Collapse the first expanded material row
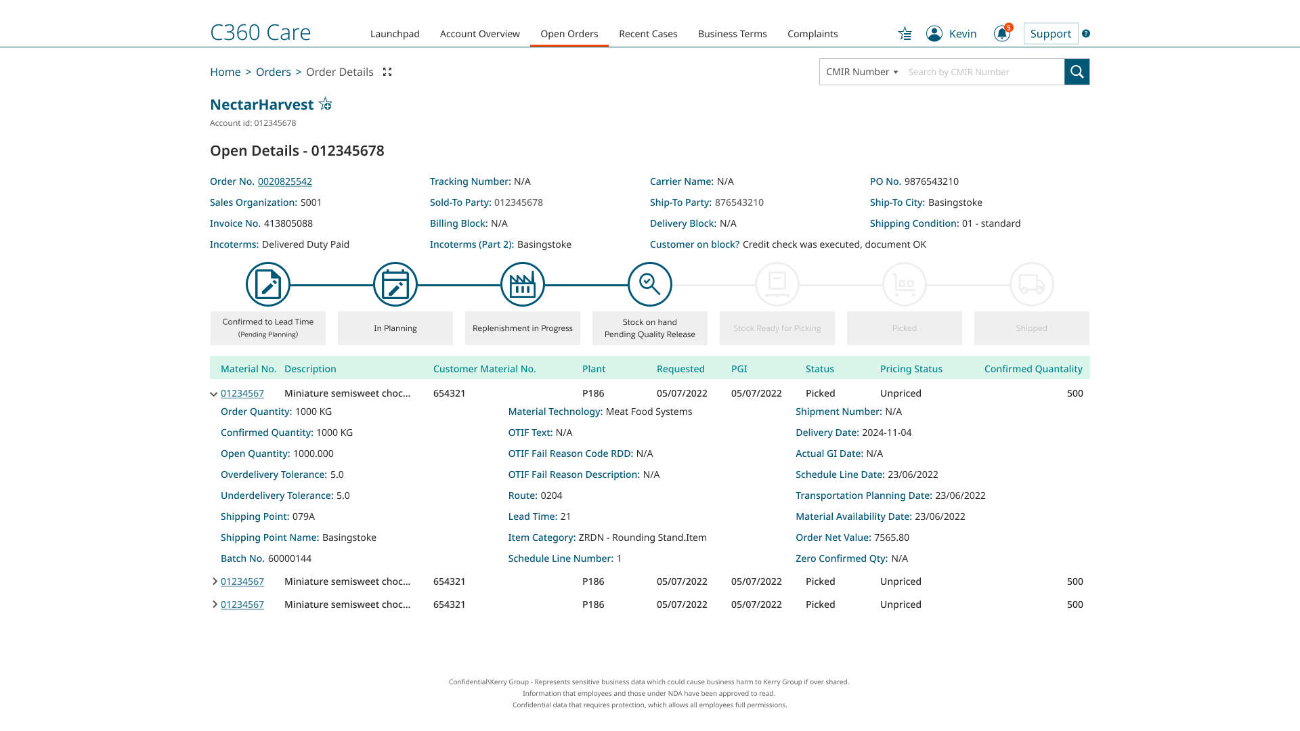The width and height of the screenshot is (1300, 731). click(214, 394)
